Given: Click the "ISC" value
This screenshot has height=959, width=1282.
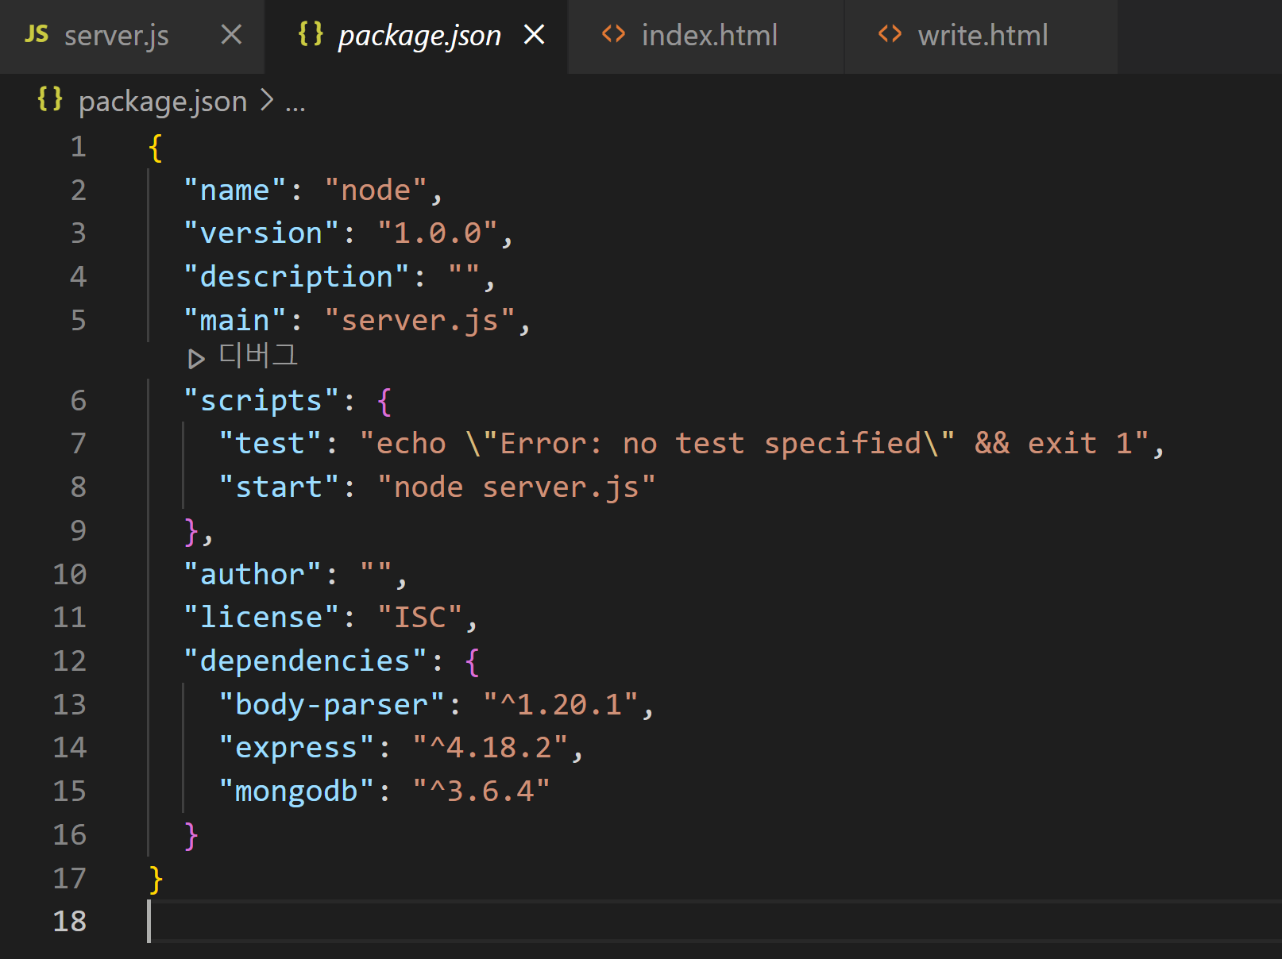Looking at the screenshot, I should point(419,618).
